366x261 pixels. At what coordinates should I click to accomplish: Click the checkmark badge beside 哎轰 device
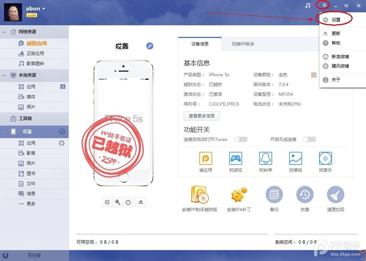(62, 132)
